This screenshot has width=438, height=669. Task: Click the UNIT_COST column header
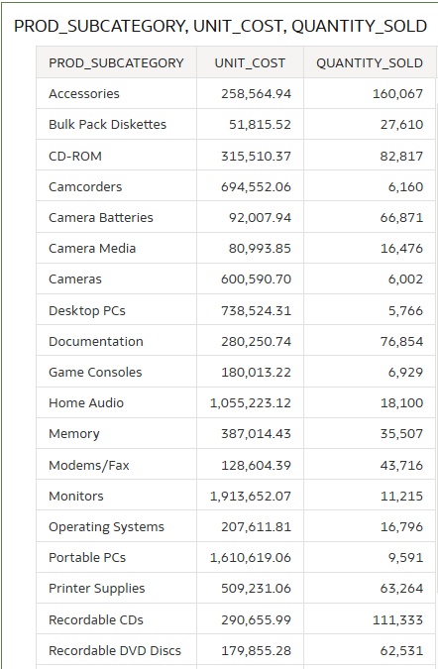point(250,62)
